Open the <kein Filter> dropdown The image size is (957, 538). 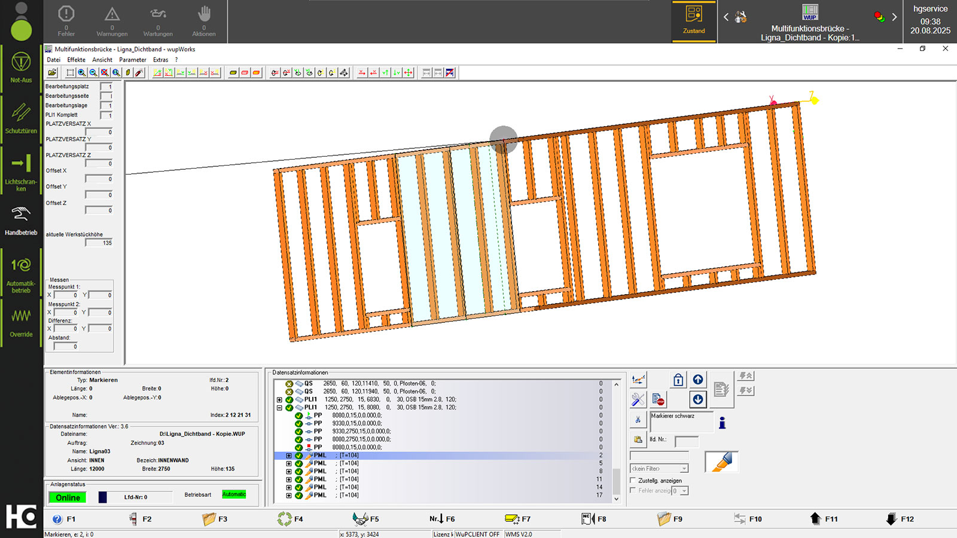[x=659, y=469]
